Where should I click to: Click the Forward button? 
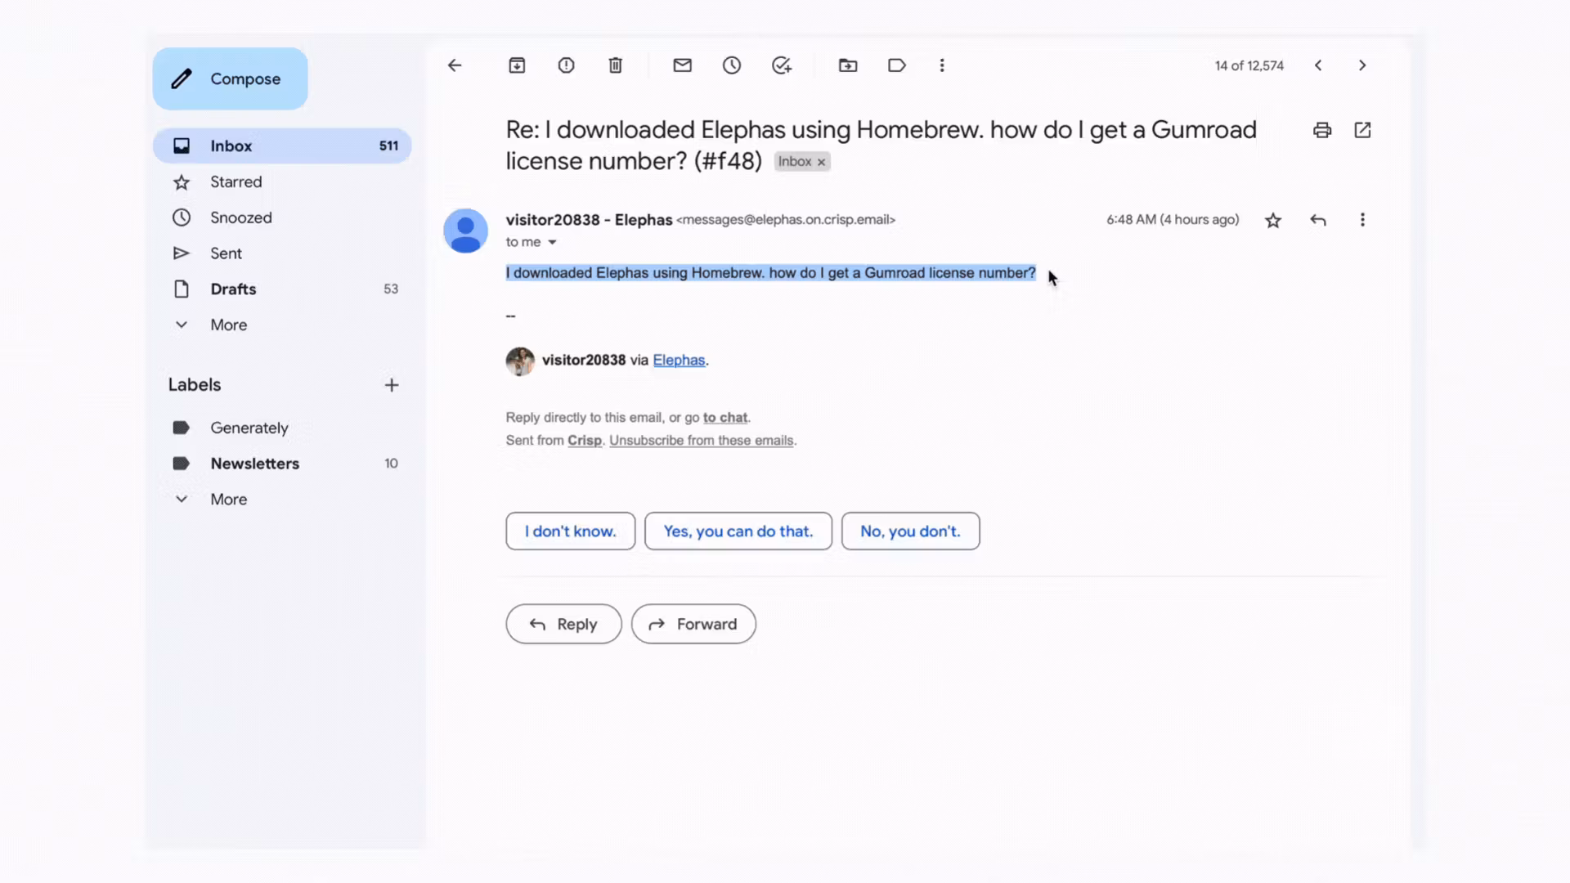[693, 625]
